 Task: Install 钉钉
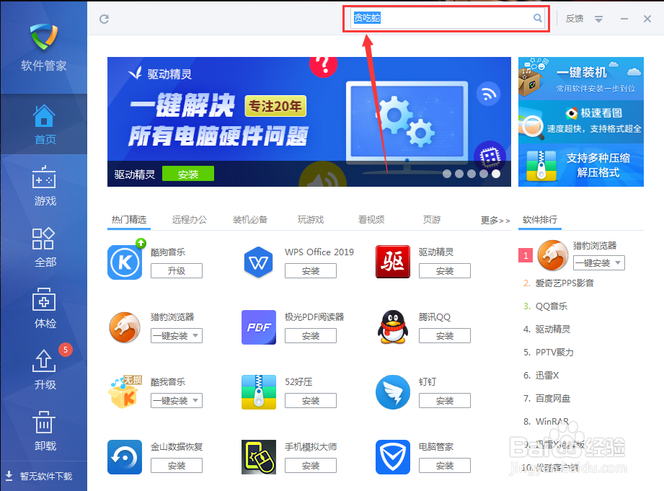coord(445,400)
